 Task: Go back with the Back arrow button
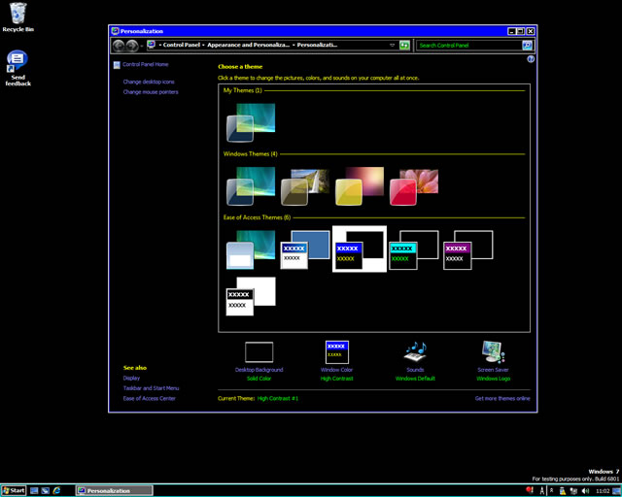[x=119, y=46]
